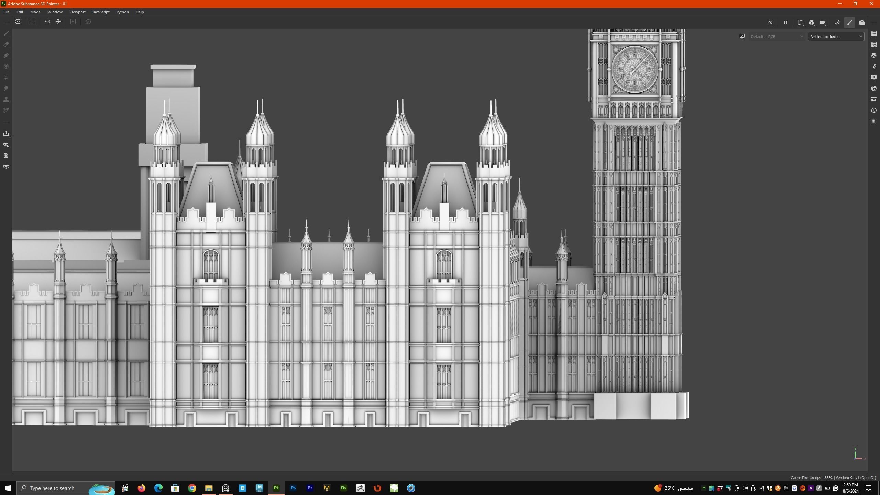
Task: Open Google Chrome from the taskbar
Action: tap(192, 488)
